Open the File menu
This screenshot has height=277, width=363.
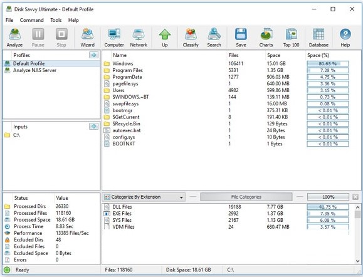[x=9, y=20]
